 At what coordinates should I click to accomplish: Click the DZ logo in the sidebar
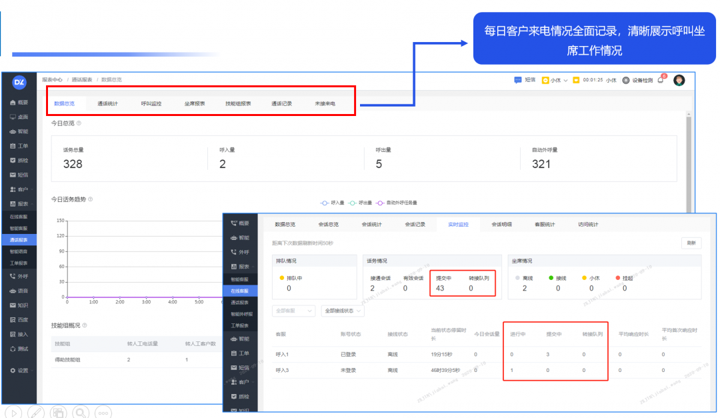tap(19, 81)
